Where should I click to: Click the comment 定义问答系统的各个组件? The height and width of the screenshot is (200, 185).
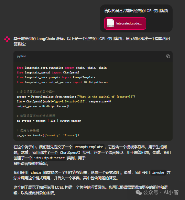pyautogui.click(x=36, y=92)
